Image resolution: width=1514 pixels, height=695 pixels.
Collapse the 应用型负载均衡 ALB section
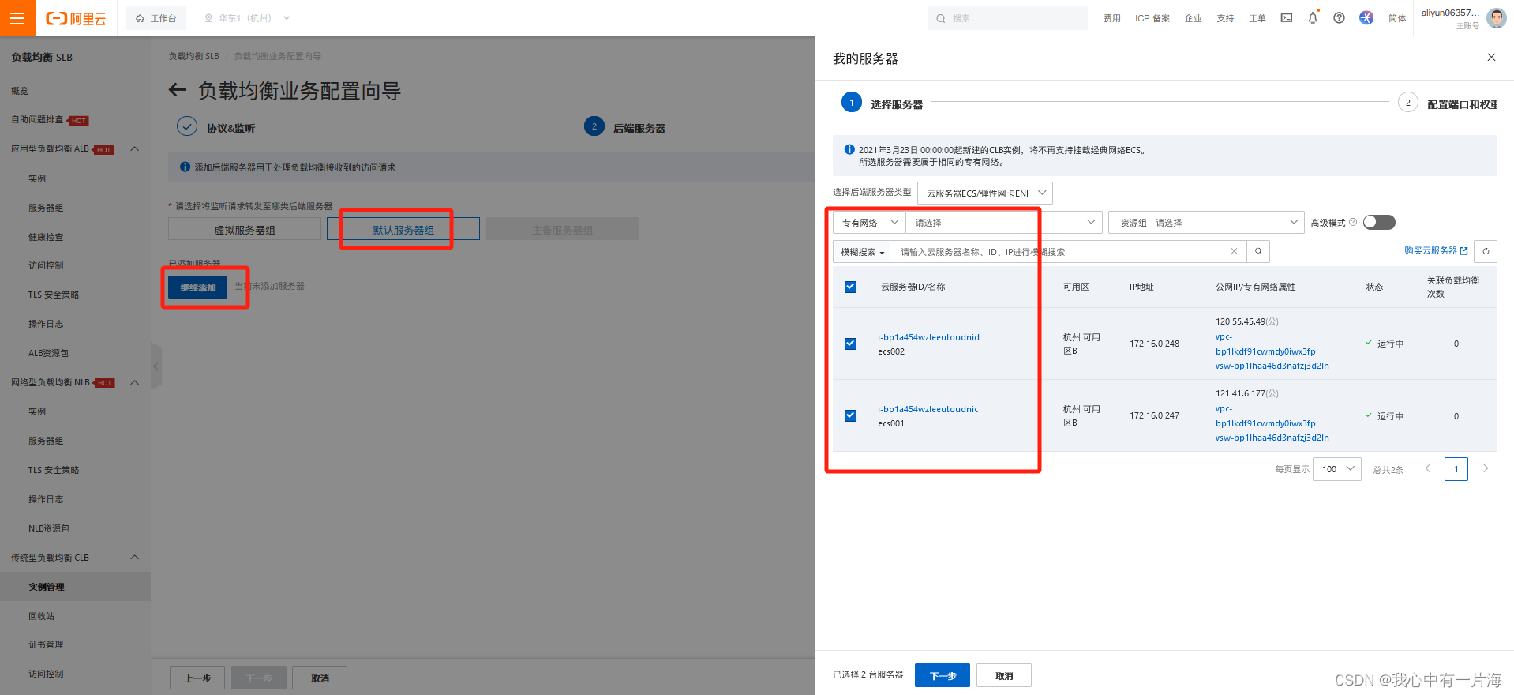(x=134, y=148)
